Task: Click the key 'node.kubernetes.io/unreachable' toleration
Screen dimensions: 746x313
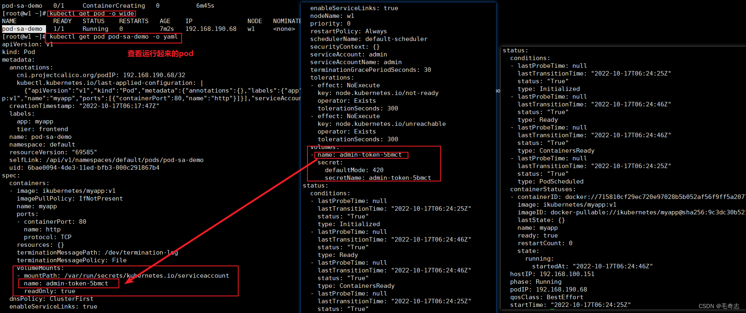Action: (382, 124)
